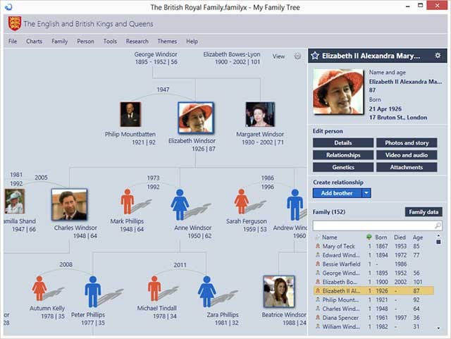
Task: Click the star icon beside Elizabeth II's name
Action: click(x=315, y=56)
